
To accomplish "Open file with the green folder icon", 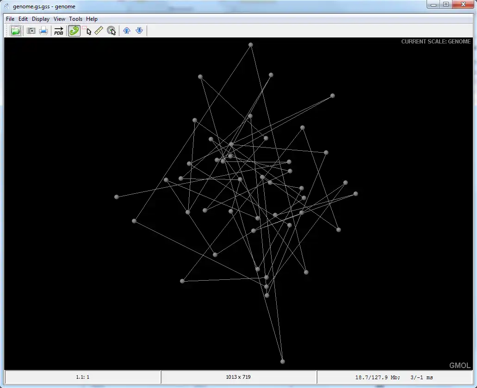I will [16, 31].
